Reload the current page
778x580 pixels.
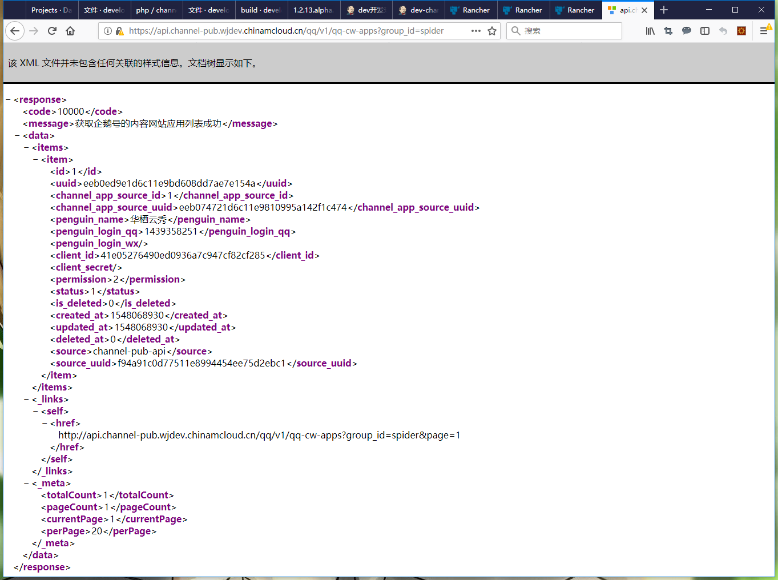pos(52,31)
